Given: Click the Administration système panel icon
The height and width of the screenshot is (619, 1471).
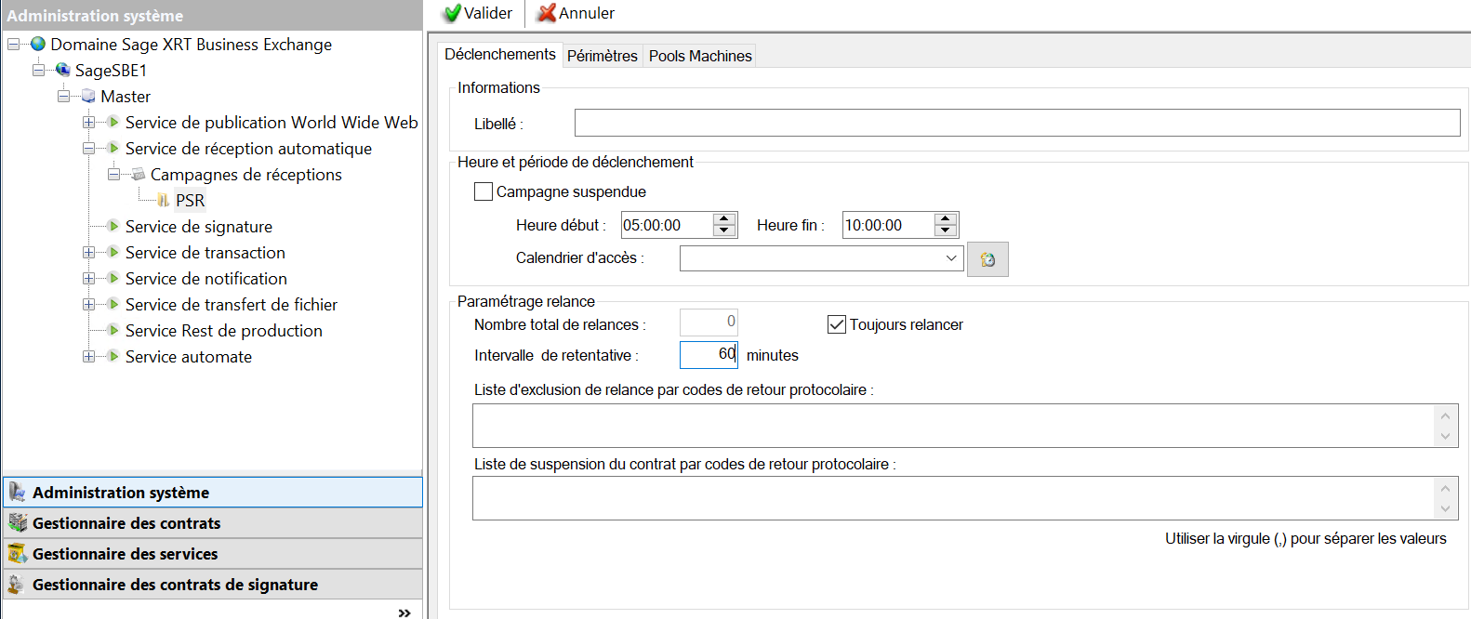Looking at the screenshot, I should 18,493.
